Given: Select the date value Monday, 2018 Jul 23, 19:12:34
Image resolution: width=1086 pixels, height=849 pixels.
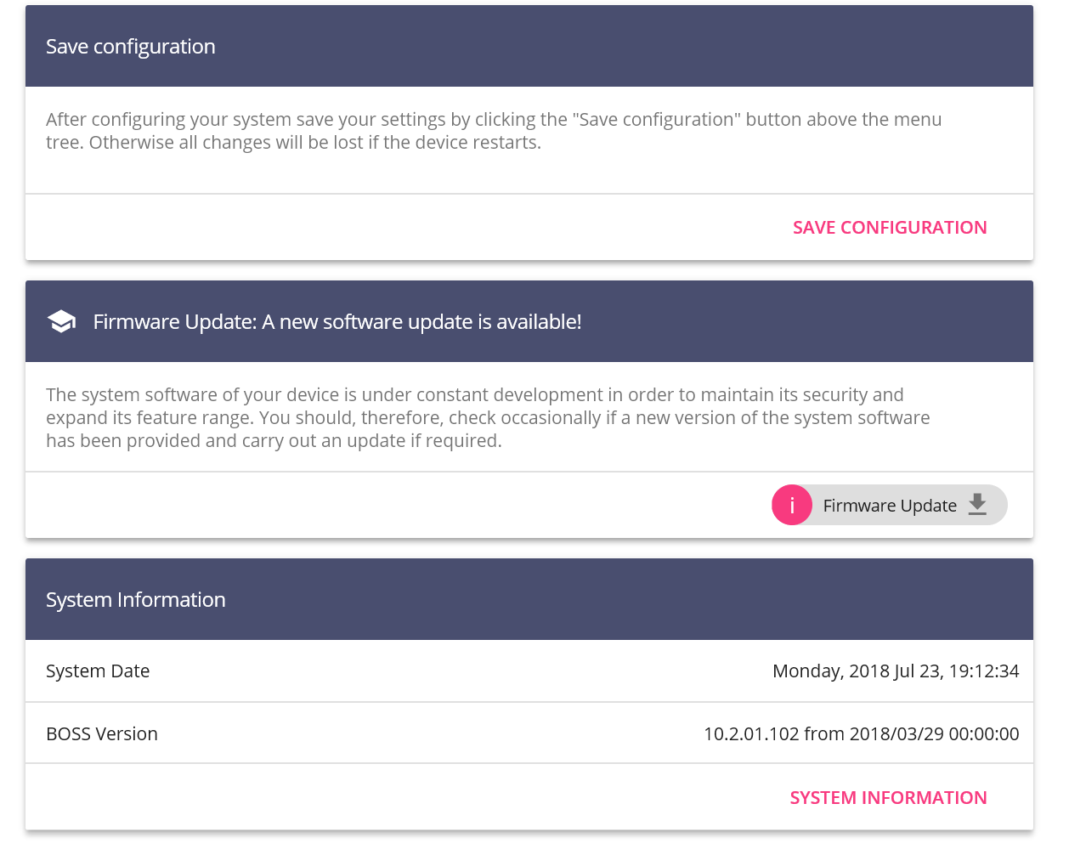Looking at the screenshot, I should point(896,671).
